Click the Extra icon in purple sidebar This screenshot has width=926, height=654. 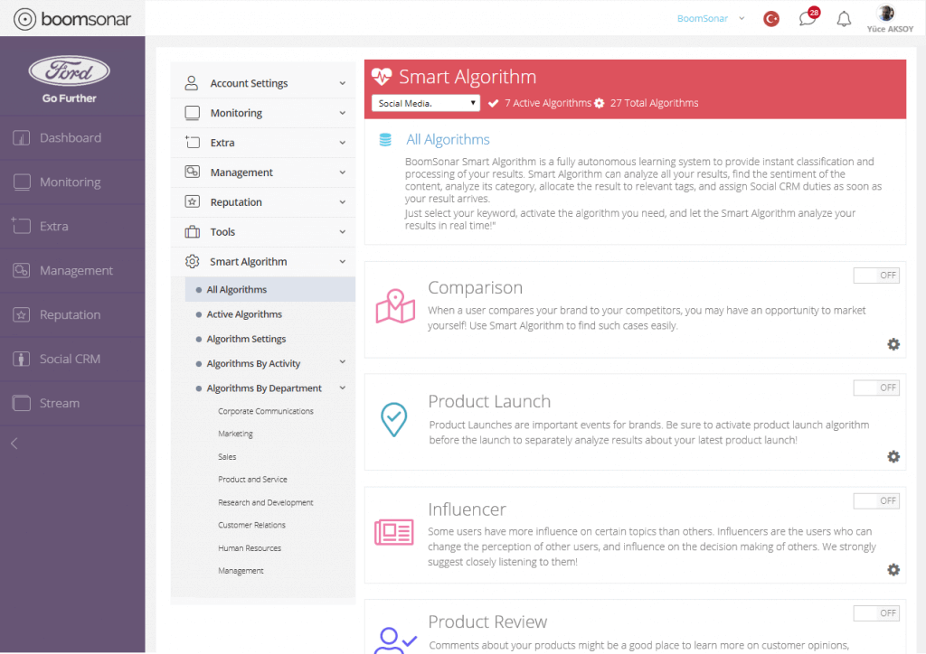tap(21, 225)
